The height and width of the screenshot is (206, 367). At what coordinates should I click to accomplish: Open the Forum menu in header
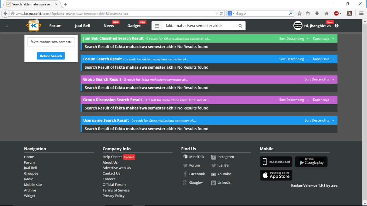click(x=55, y=26)
